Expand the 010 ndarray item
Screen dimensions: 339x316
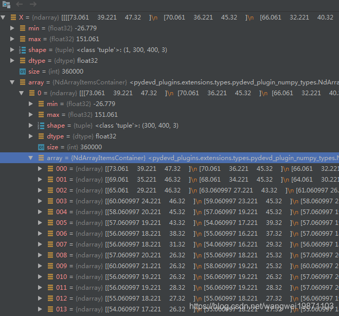tap(40, 277)
